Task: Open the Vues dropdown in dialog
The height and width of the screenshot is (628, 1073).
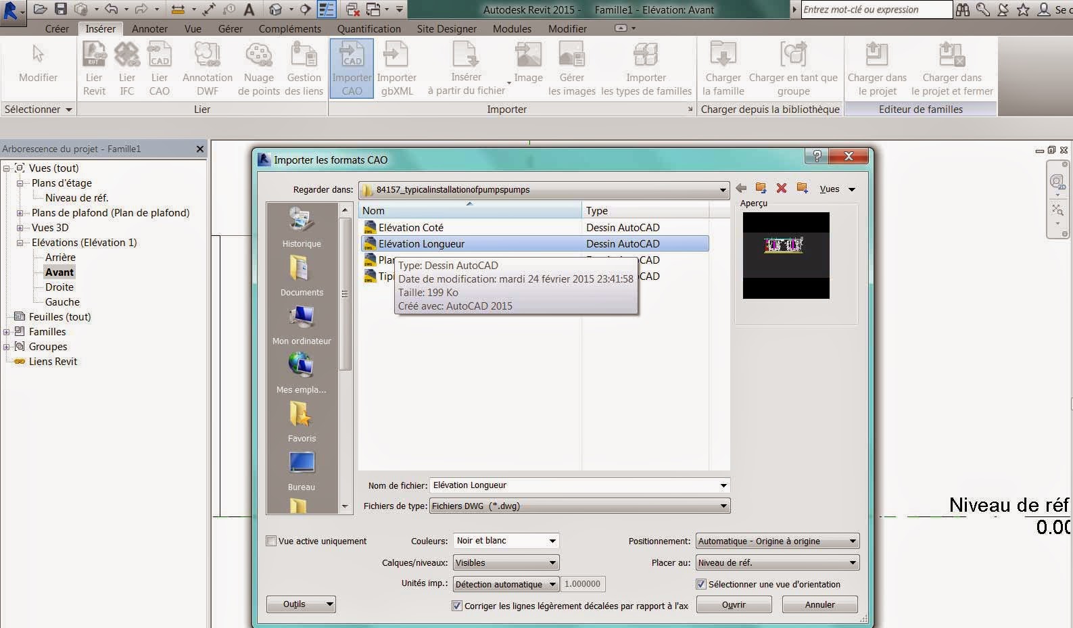Action: (x=838, y=189)
